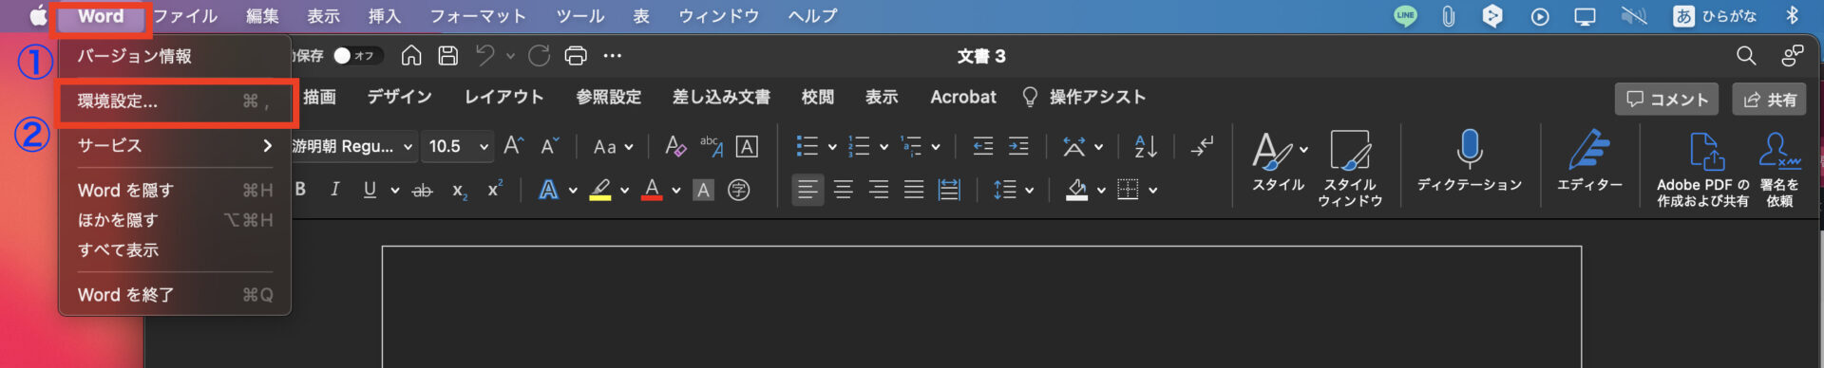Open the line spacing dropdown arrow
The width and height of the screenshot is (1824, 368).
(x=1029, y=191)
